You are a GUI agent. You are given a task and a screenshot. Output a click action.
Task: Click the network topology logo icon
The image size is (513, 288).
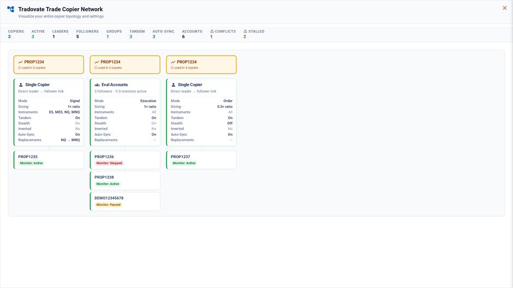[11, 9]
